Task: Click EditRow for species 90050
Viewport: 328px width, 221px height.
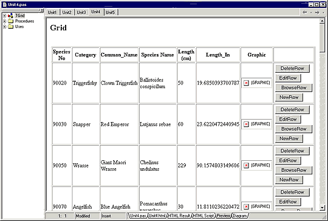Action: (288, 160)
